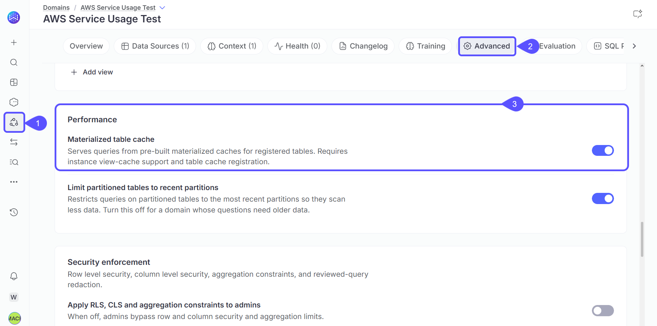Open notifications bell icon
Screen dimensions: 657x326
(14, 276)
